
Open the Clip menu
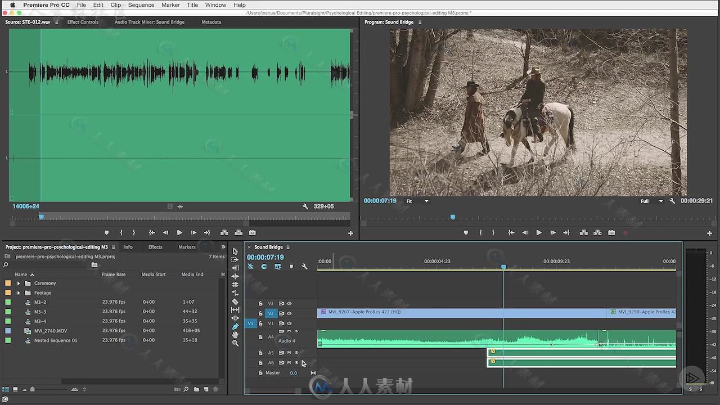pos(116,5)
